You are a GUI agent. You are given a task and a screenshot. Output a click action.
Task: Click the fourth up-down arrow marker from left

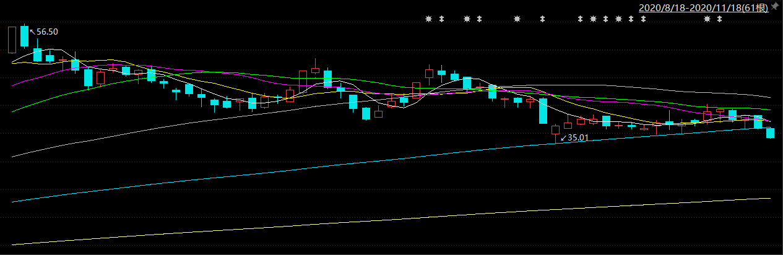coord(580,19)
